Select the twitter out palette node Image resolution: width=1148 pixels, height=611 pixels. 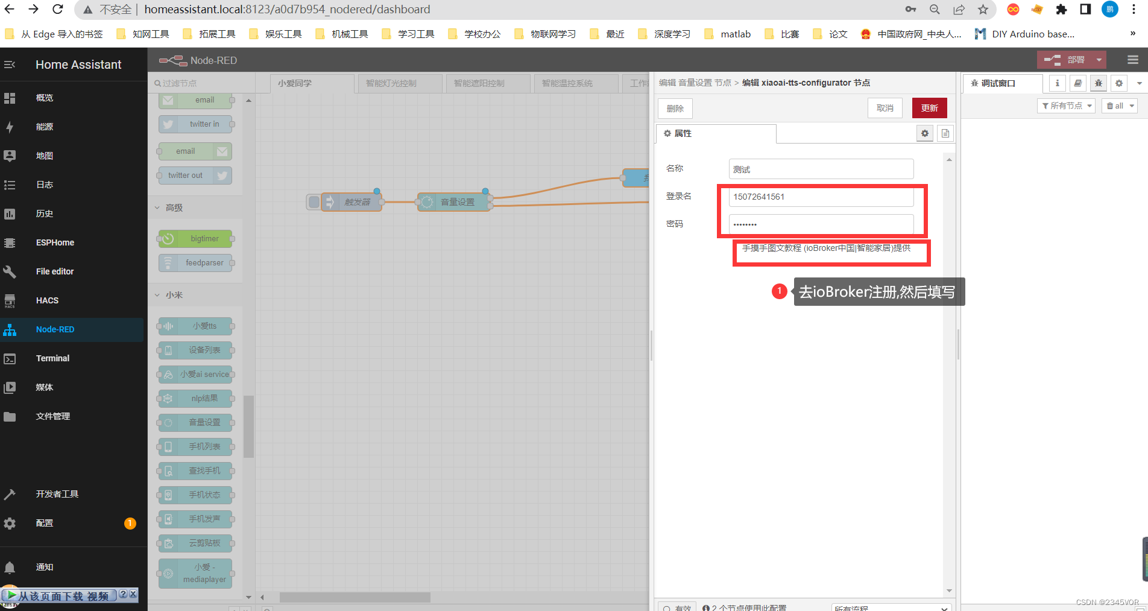[195, 176]
